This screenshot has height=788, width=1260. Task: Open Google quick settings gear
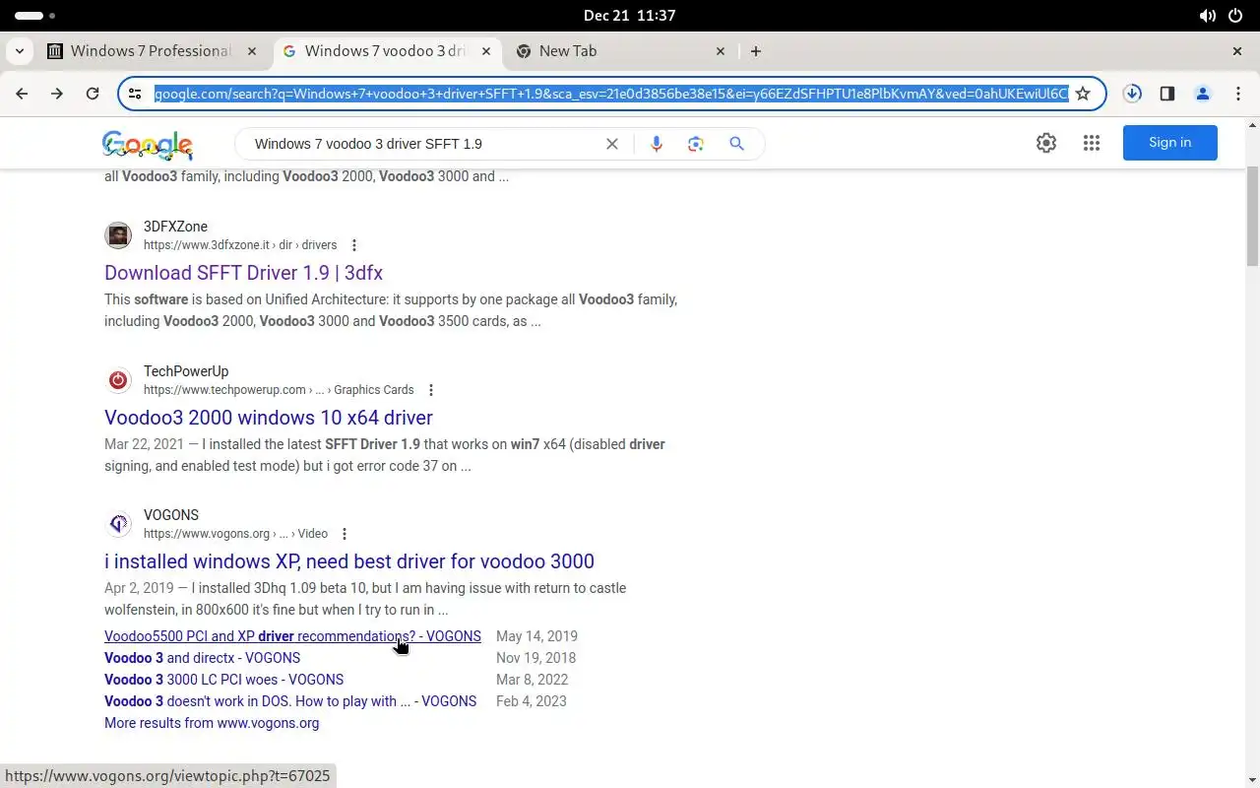tap(1046, 143)
